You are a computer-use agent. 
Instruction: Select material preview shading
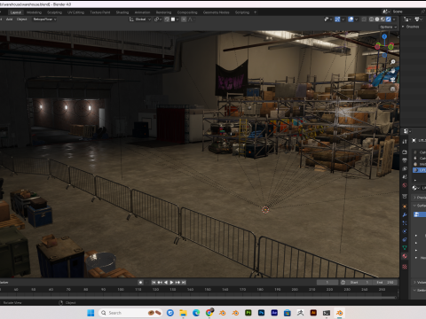point(383,19)
